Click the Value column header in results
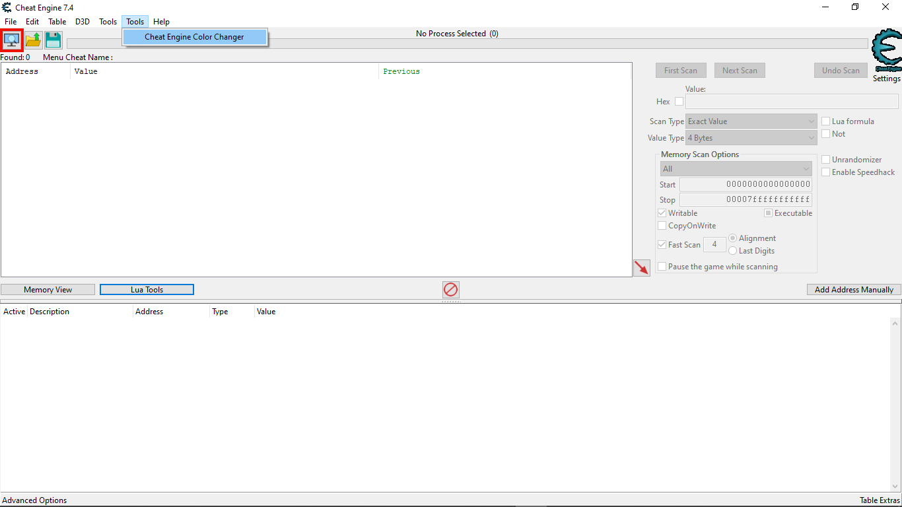This screenshot has height=507, width=902. [x=225, y=71]
